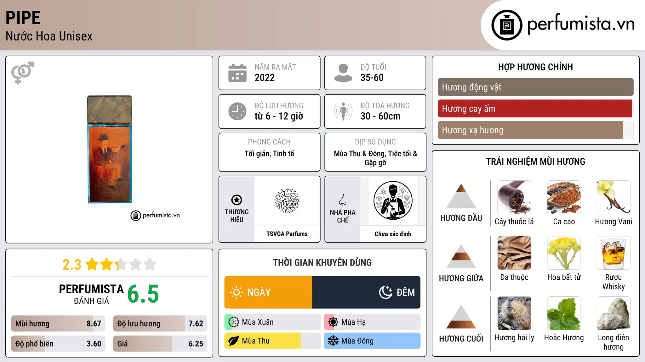This screenshot has height=362, width=645.
Task: Click the Hương động vật accord bar
Action: (x=535, y=87)
